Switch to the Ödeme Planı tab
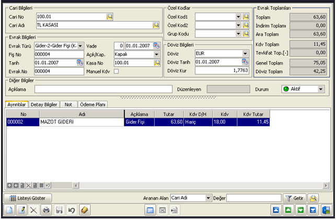 coord(92,105)
